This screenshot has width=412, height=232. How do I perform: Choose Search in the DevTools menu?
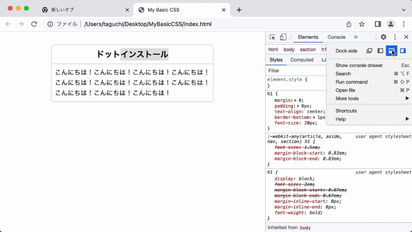(x=369, y=73)
